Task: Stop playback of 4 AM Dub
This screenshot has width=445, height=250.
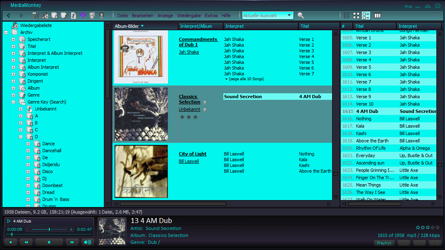Action: (11, 242)
